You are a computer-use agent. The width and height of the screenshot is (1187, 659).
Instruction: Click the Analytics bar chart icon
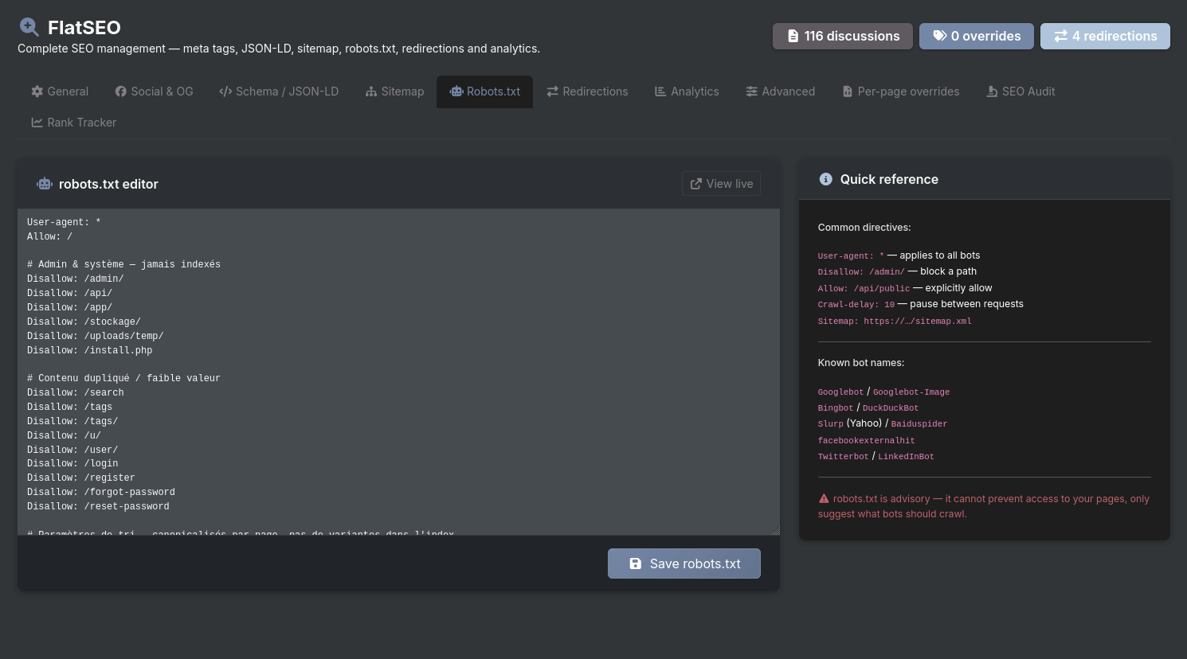(x=660, y=92)
